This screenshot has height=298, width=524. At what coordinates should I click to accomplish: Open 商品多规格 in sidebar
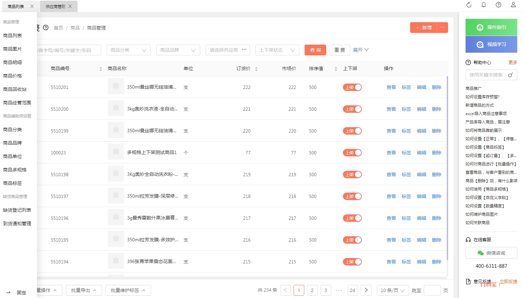(15, 170)
